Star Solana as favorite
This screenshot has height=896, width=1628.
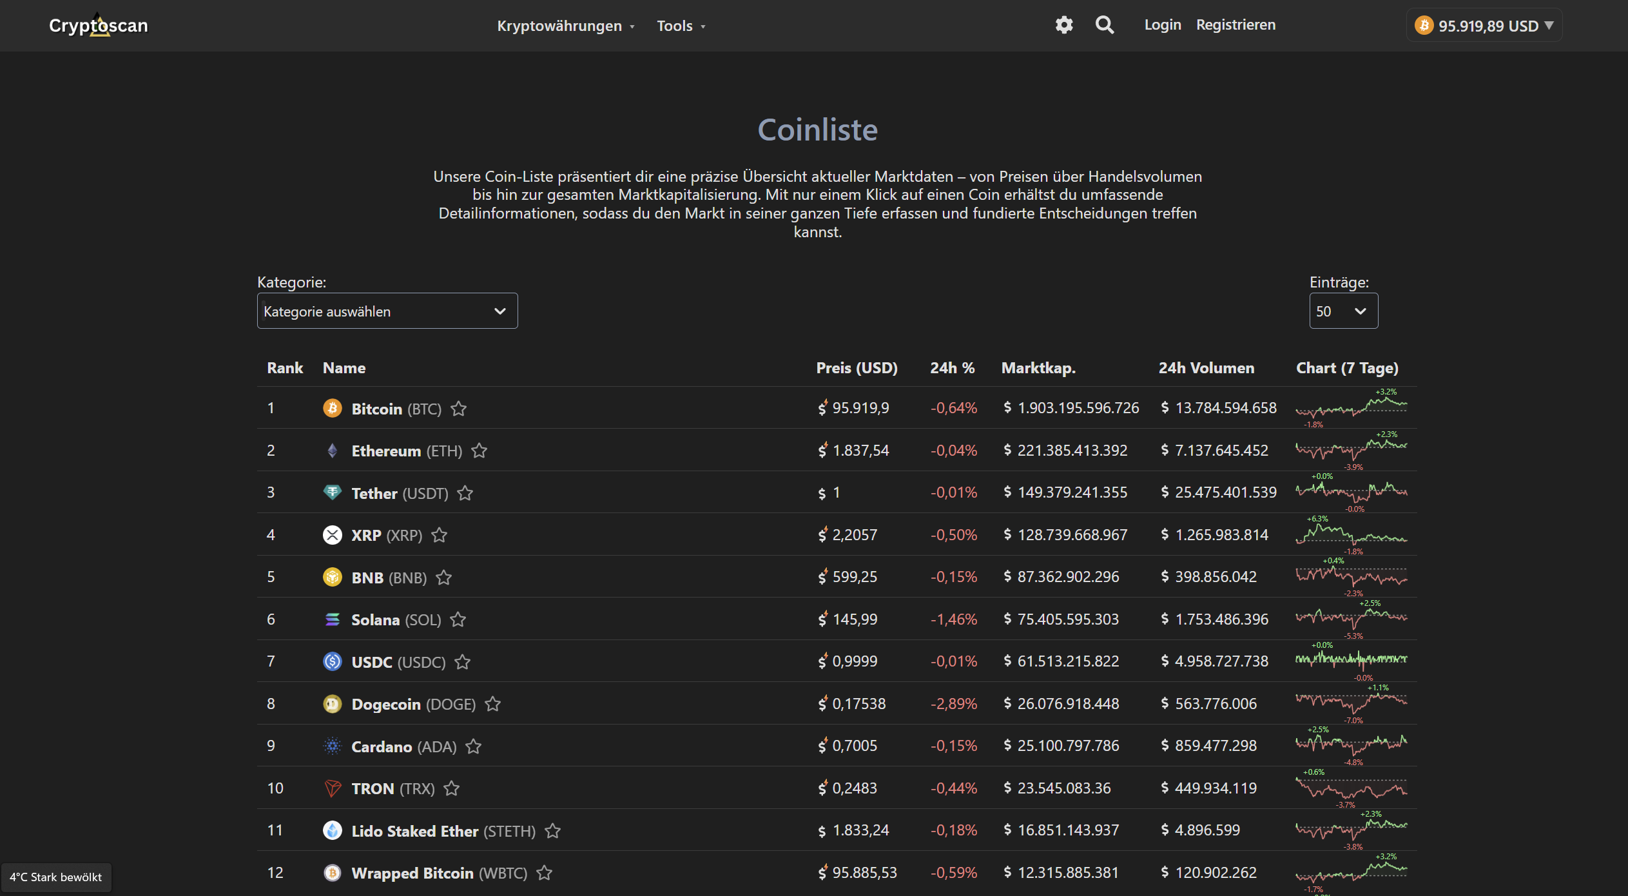458,619
